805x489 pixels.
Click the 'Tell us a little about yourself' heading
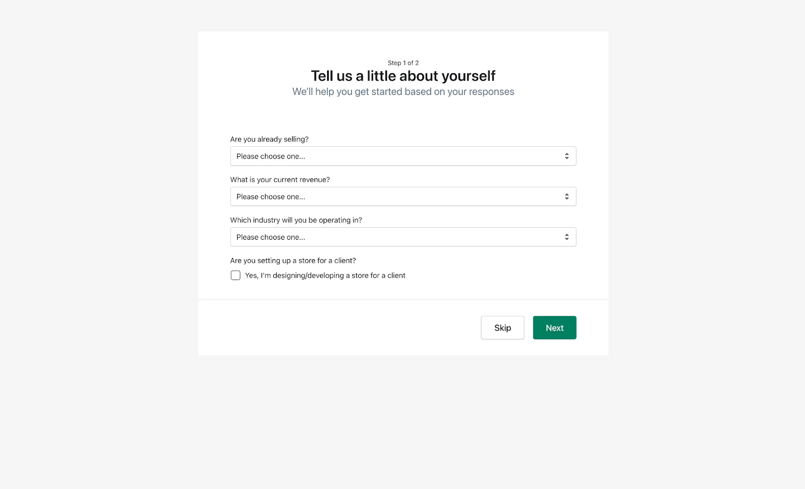403,75
